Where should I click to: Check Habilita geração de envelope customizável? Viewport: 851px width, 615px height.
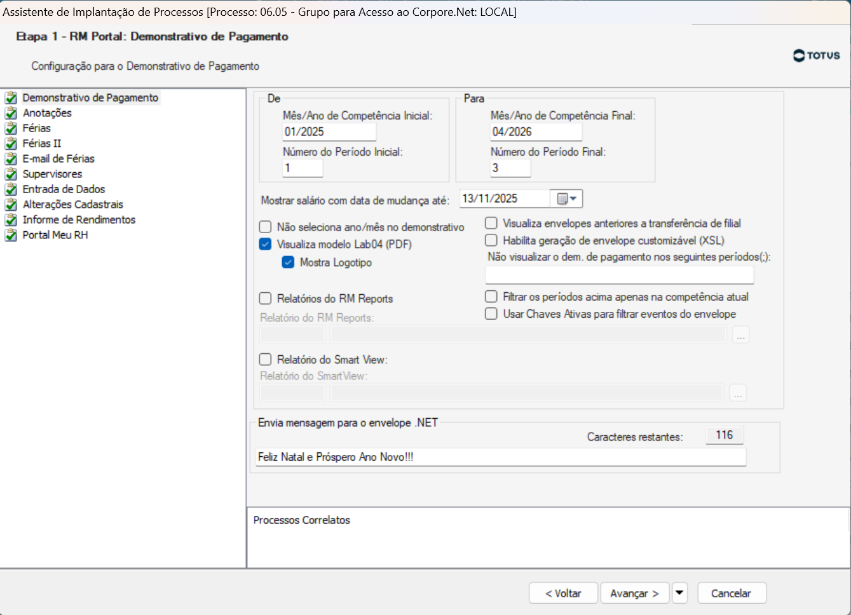(x=491, y=240)
